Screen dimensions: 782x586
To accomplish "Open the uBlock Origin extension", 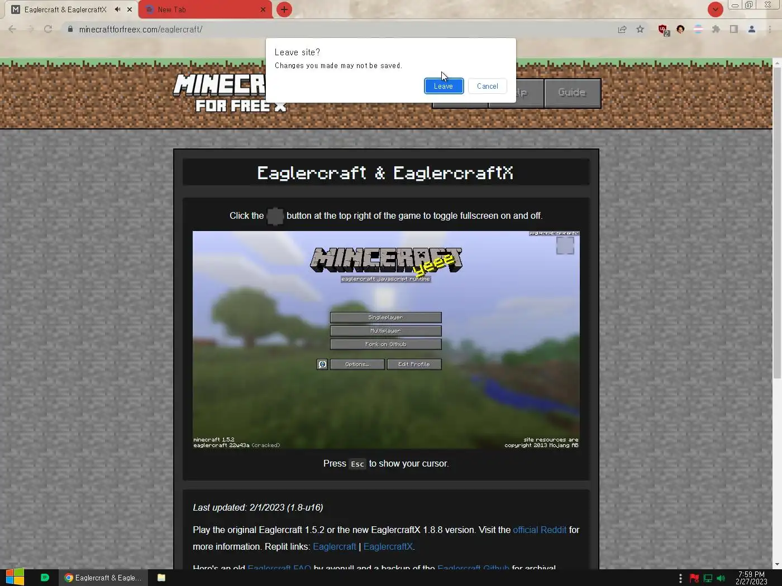I will 663,30.
